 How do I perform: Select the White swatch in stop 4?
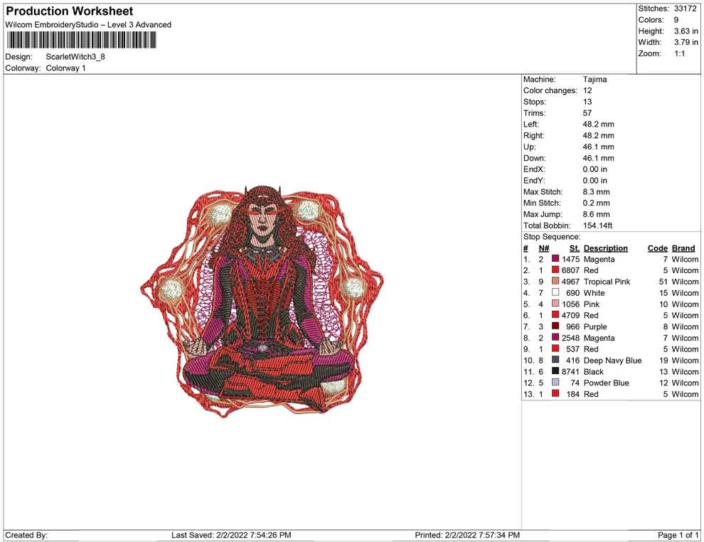coord(555,292)
